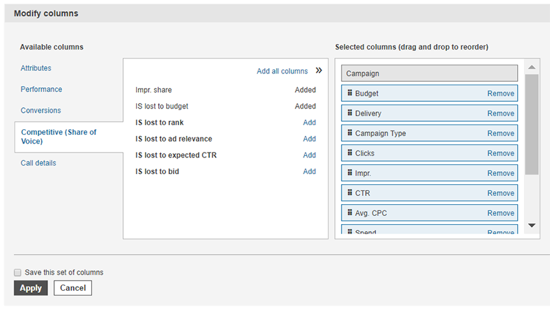
Task: Open the Conversions column category
Action: (41, 111)
